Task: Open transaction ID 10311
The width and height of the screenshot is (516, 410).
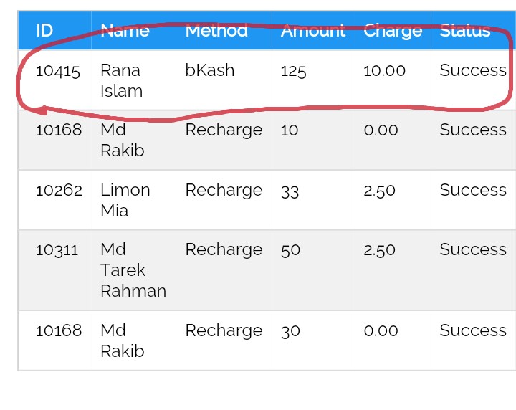Action: [x=58, y=250]
